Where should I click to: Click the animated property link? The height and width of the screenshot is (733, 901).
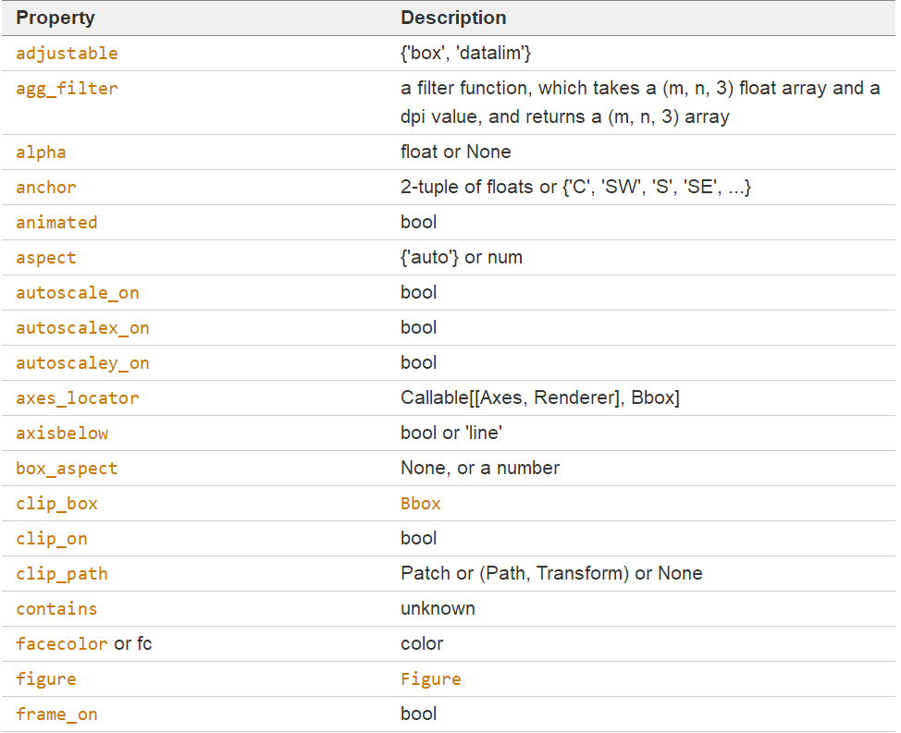tap(56, 223)
